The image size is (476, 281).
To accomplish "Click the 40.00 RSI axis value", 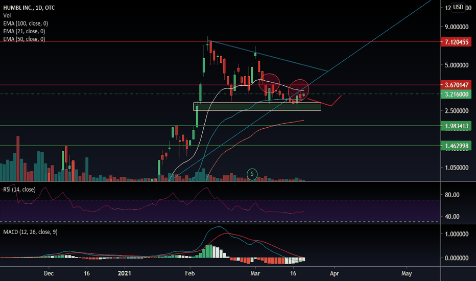I will pyautogui.click(x=452, y=217).
